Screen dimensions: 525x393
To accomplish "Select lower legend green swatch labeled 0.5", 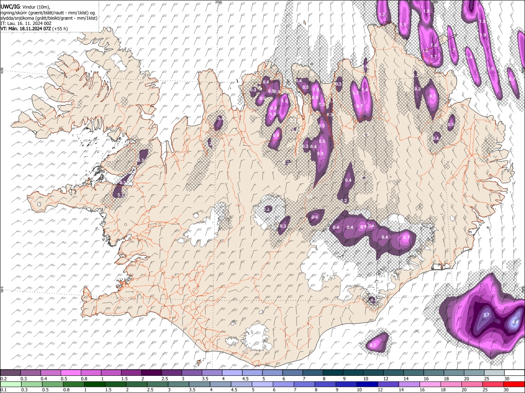I will tap(52, 384).
